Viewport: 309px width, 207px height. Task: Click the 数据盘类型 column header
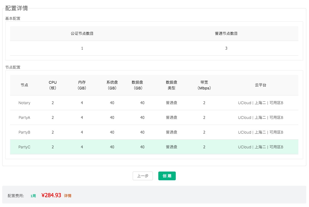pos(171,85)
